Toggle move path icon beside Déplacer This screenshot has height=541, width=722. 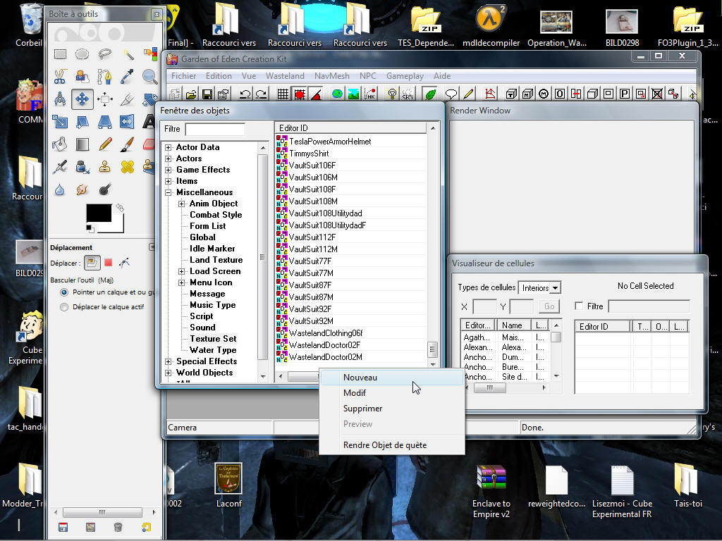(x=124, y=263)
